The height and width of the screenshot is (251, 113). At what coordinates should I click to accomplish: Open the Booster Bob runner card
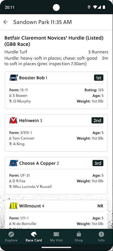56,90
